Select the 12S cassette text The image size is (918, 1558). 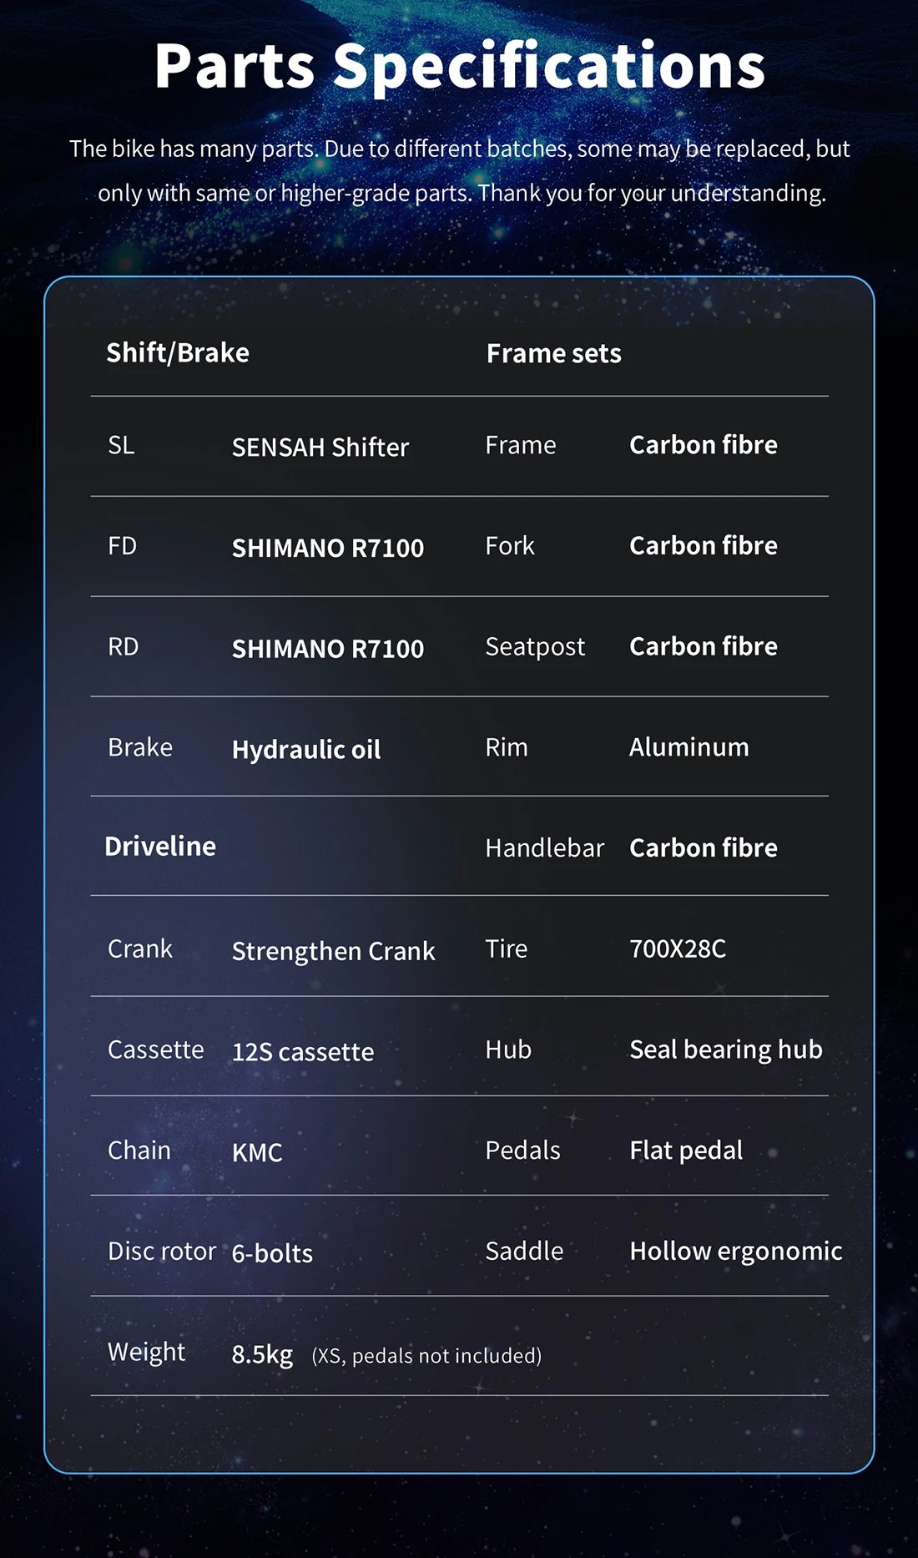[x=303, y=1052]
